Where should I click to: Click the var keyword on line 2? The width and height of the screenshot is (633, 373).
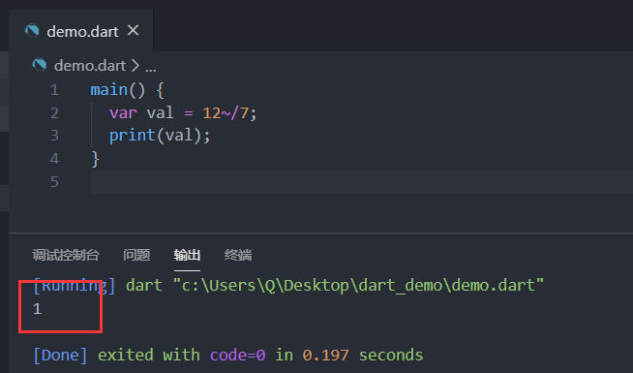[123, 113]
